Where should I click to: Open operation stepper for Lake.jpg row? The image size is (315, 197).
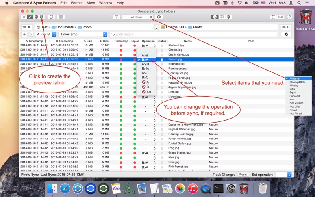click(x=154, y=162)
